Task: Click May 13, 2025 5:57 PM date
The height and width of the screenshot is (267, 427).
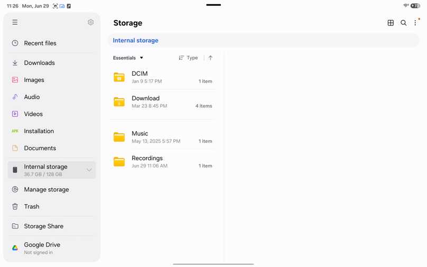Action: click(156, 141)
